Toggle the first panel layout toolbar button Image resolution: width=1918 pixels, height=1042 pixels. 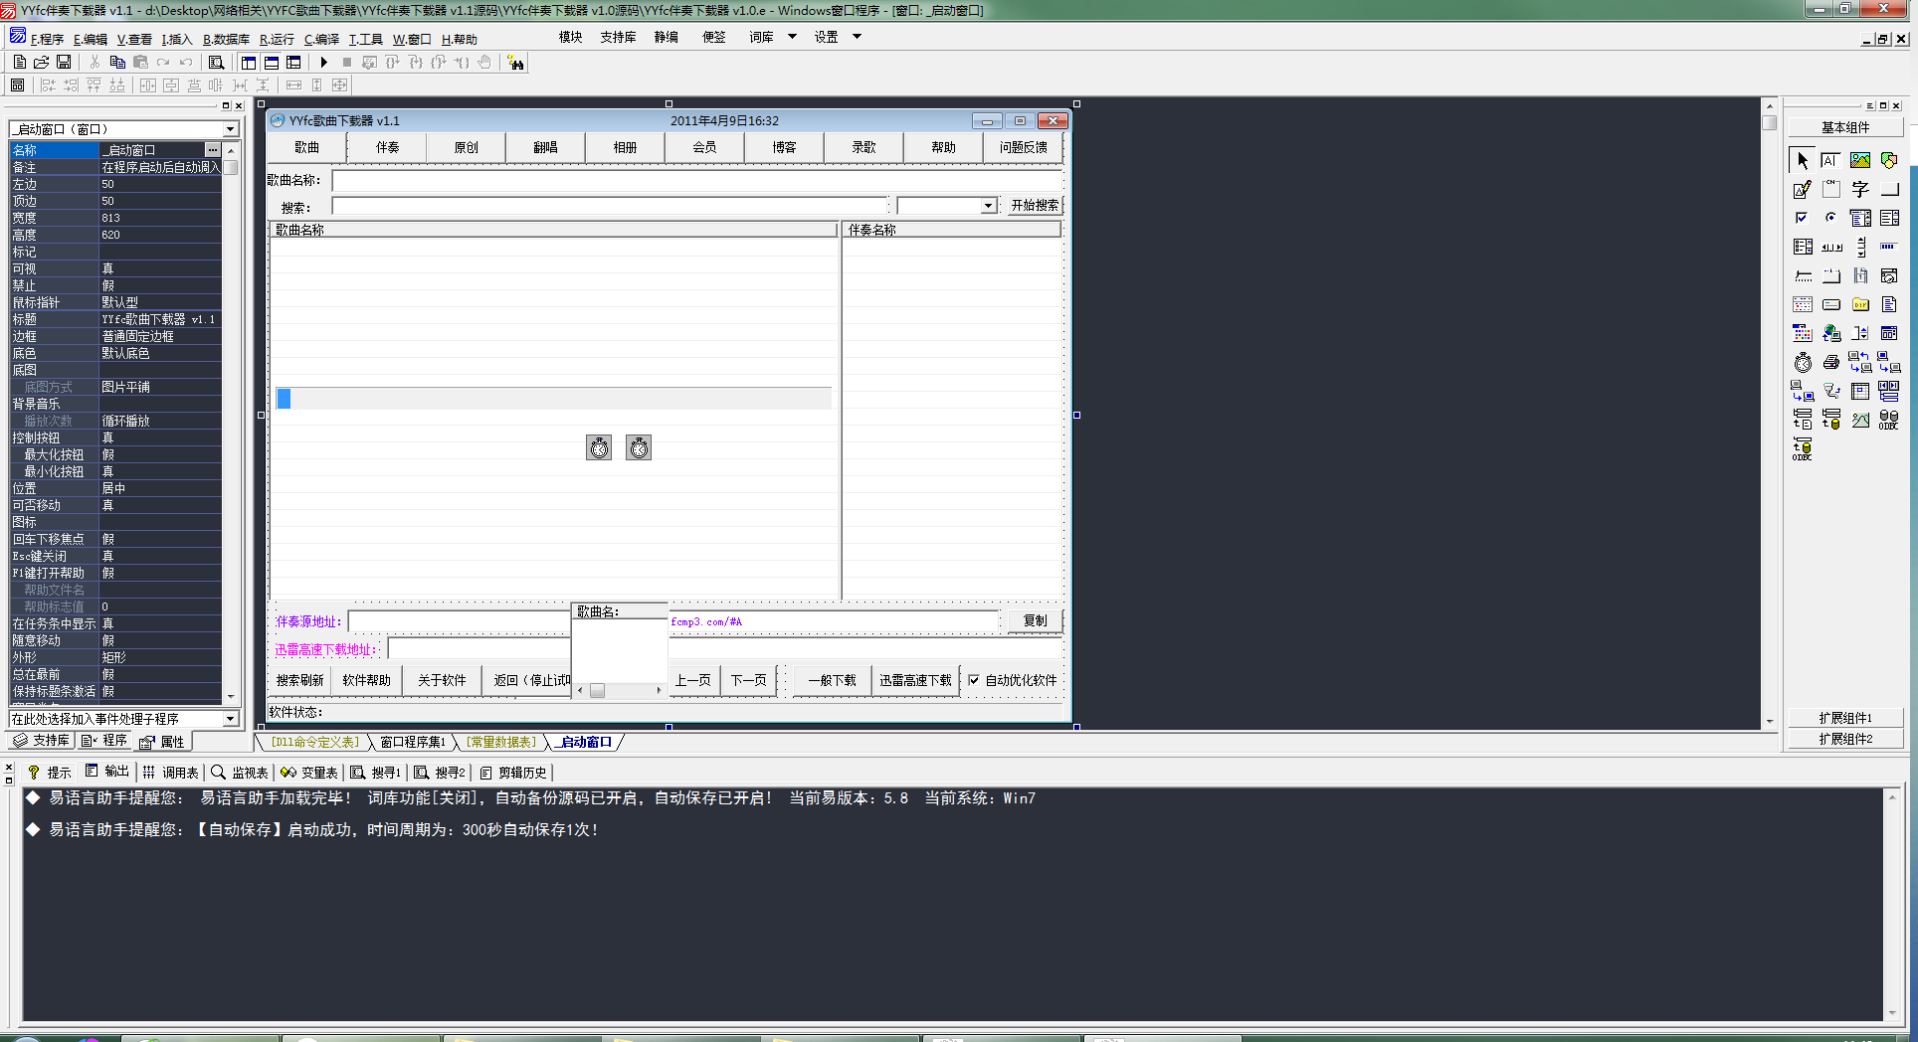coord(249,62)
